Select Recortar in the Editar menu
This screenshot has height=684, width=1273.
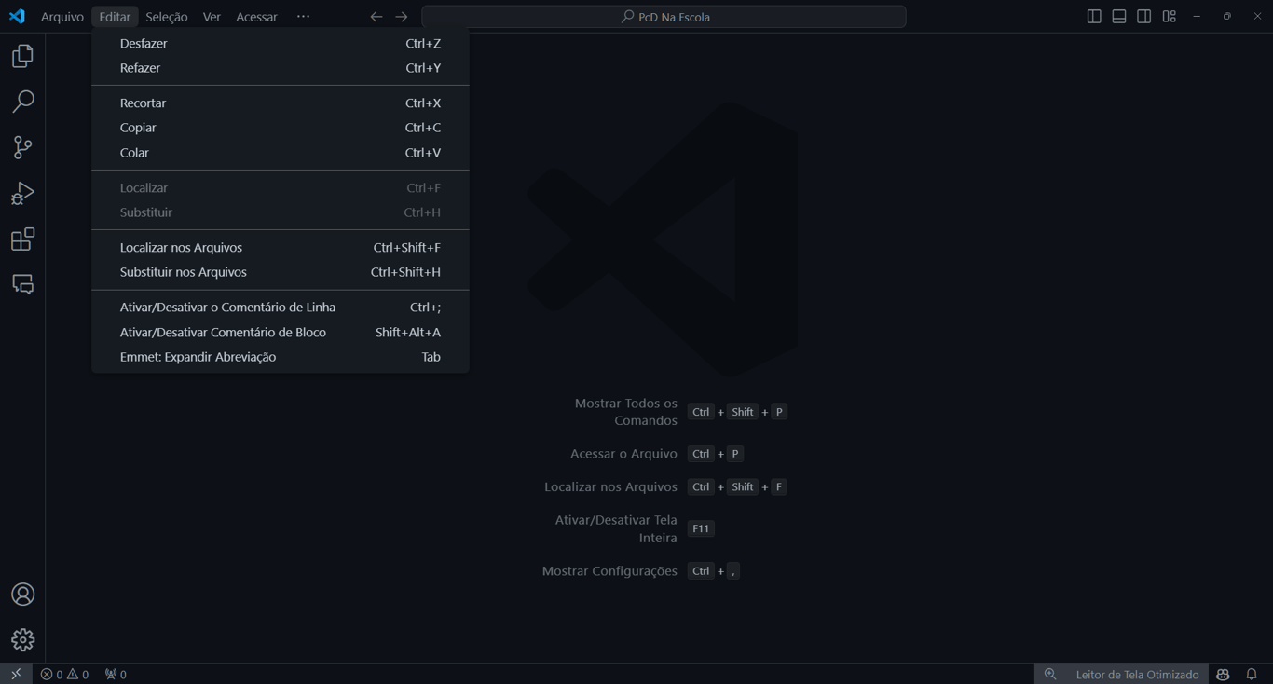tap(281, 103)
